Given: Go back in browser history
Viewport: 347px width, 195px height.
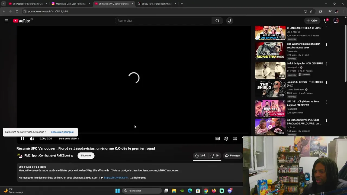Looking at the screenshot, I should [x=4, y=11].
